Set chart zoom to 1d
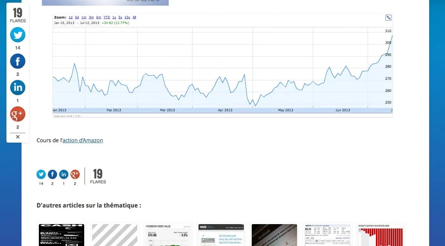The width and height of the screenshot is (445, 246). [x=71, y=17]
